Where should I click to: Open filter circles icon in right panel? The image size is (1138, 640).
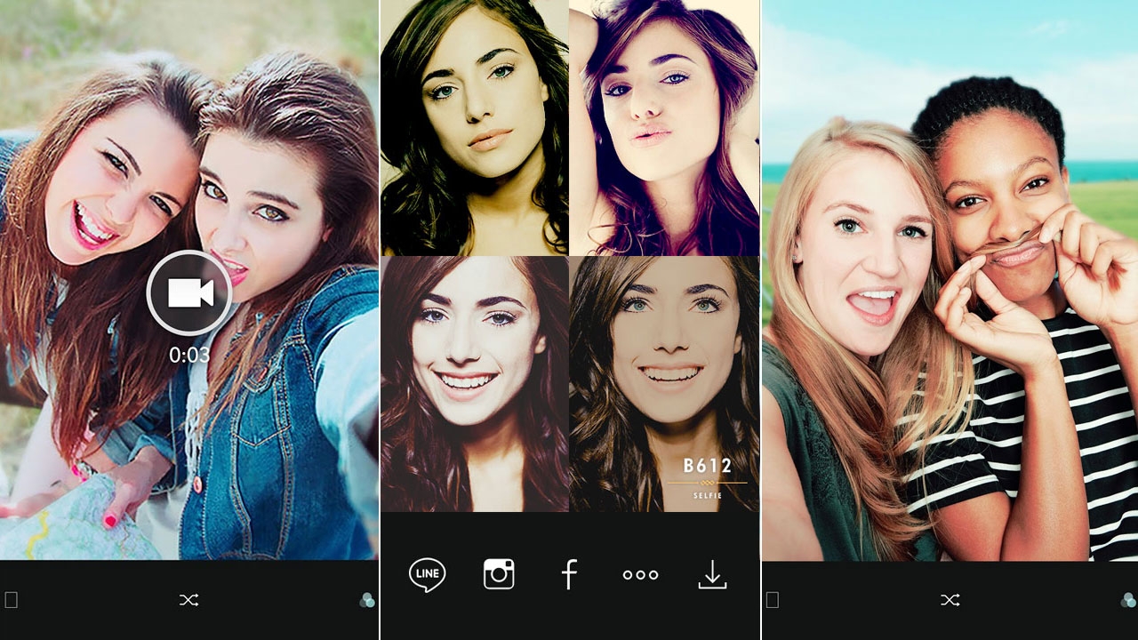1128,601
